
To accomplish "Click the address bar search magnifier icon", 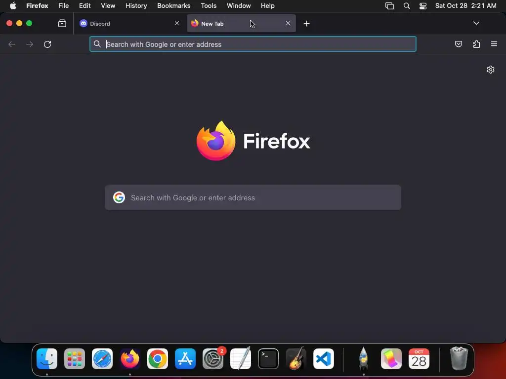I will tap(97, 44).
